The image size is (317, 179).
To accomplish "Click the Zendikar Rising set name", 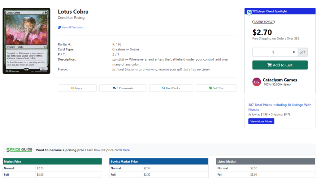I will pos(71,18).
